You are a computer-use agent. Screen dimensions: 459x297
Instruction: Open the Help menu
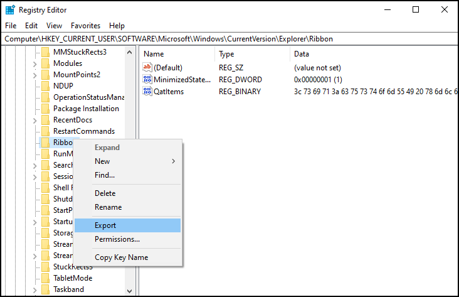(x=117, y=26)
